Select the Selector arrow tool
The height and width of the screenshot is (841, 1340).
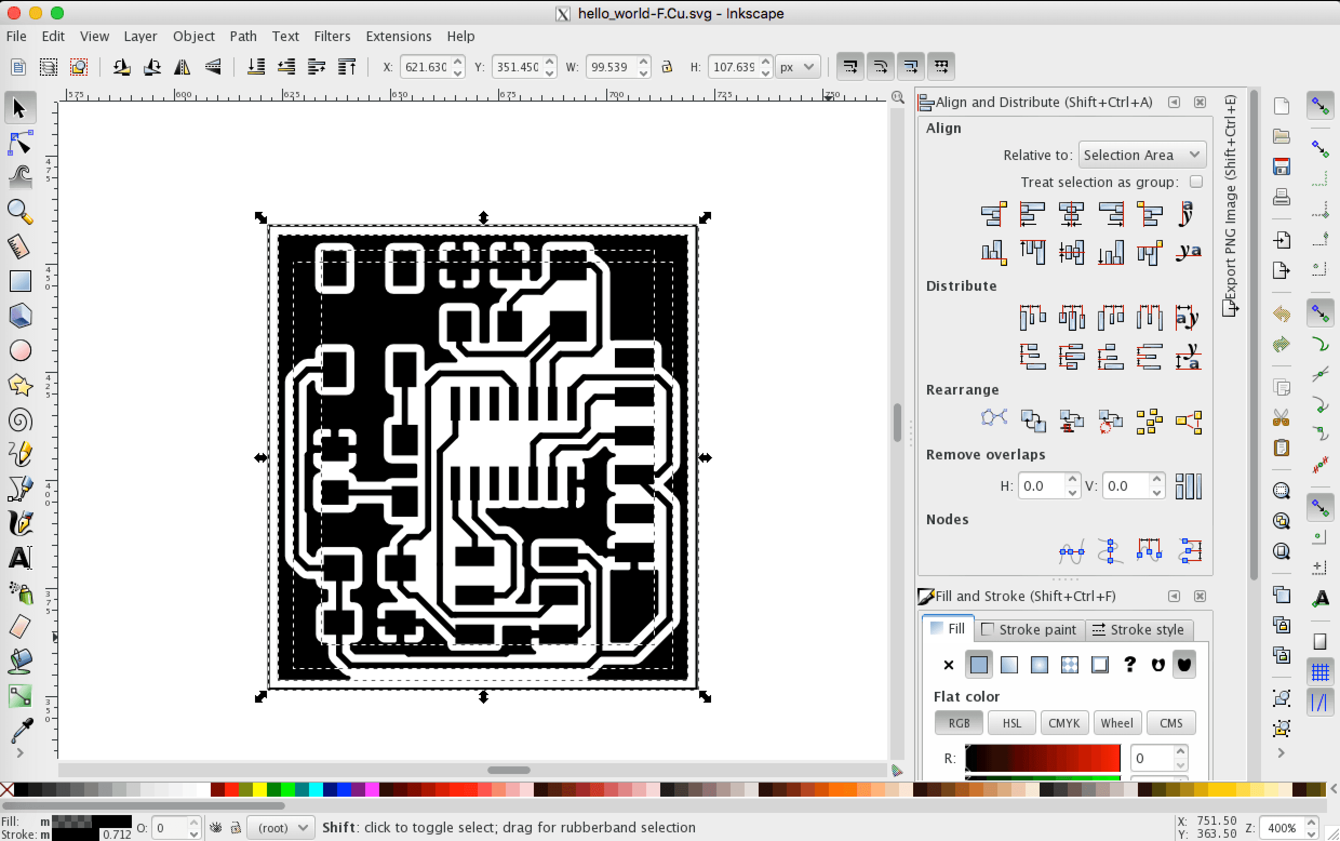pos(20,108)
